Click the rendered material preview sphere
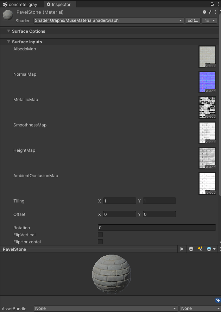This screenshot has width=221, height=312. [112, 274]
